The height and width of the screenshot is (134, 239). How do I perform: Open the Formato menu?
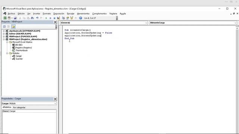coord(47,14)
